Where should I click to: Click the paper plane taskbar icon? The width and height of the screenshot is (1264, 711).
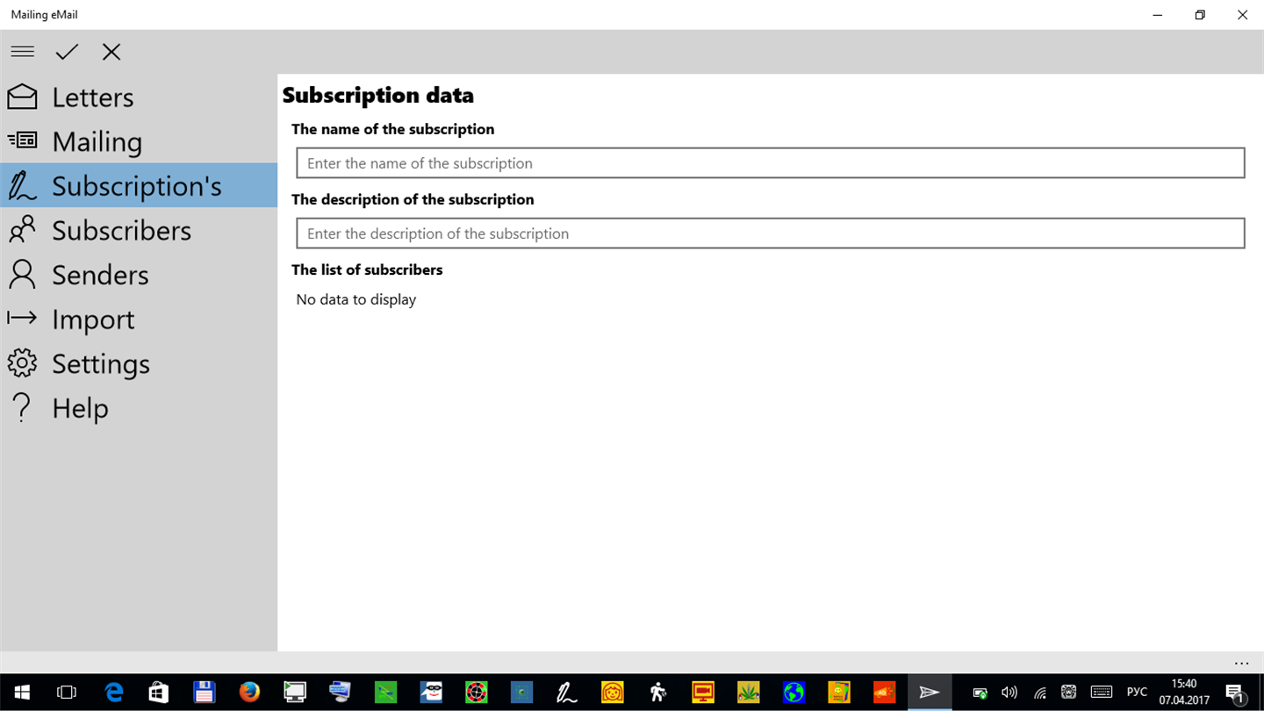tap(929, 693)
